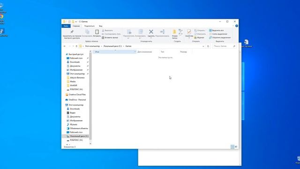300x169 pixels.
Task: Open Свойства (Properties) checkmark icon
Action: (189, 32)
